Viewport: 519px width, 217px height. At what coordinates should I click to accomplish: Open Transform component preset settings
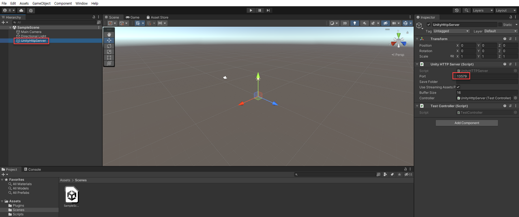[510, 39]
